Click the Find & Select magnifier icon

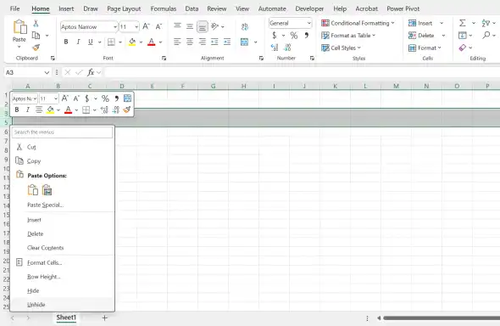click(486, 35)
